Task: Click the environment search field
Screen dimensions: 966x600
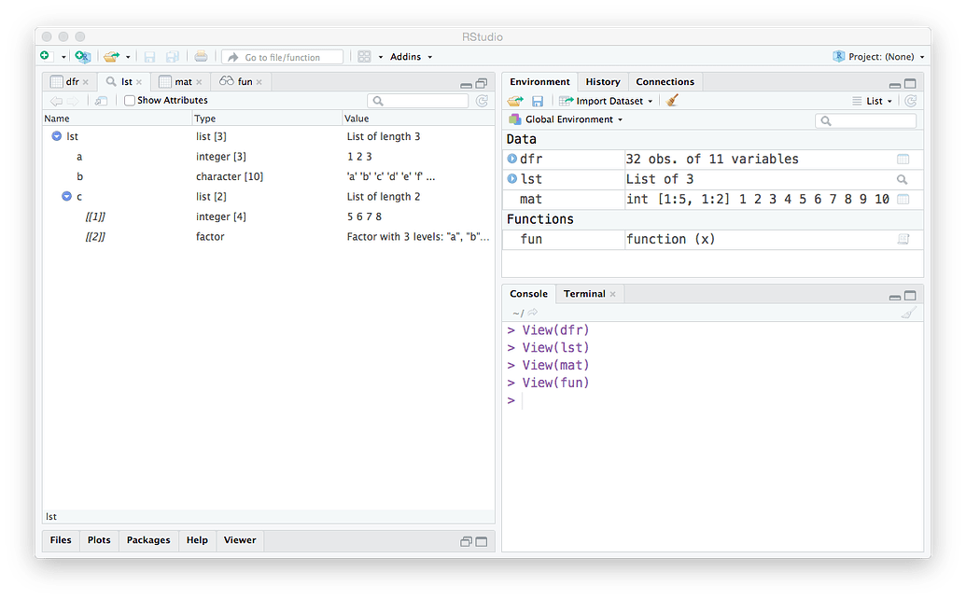Action: (865, 120)
